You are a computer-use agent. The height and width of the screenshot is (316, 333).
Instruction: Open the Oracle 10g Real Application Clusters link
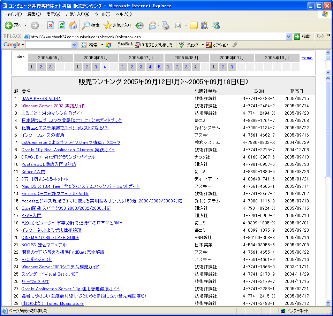click(x=68, y=150)
